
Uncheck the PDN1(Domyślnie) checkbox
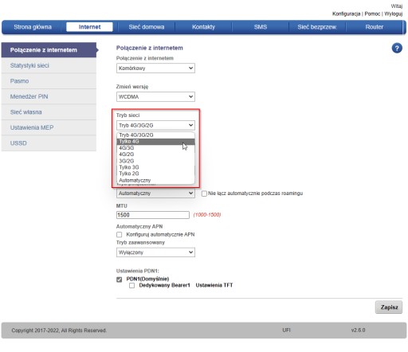click(120, 280)
